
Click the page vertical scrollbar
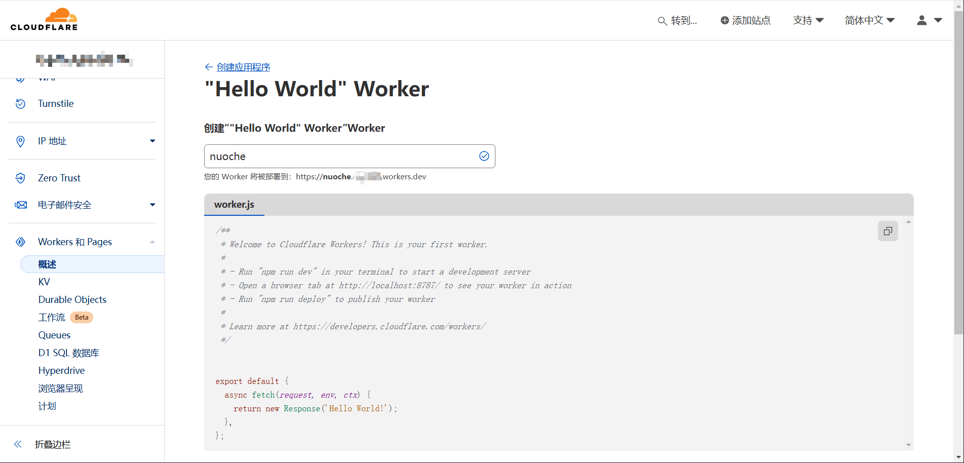click(x=958, y=172)
